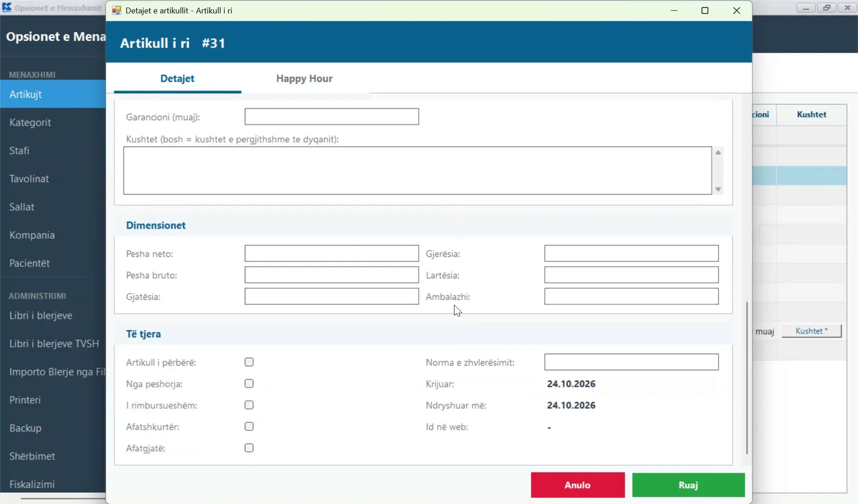Screen dimensions: 858x504
Task: Open Shërbimet in the sidebar
Action: (x=53, y=456)
